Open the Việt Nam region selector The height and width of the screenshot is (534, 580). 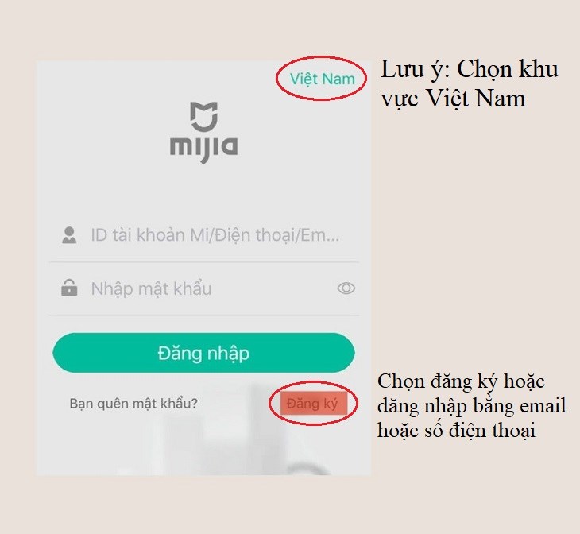pyautogui.click(x=323, y=79)
